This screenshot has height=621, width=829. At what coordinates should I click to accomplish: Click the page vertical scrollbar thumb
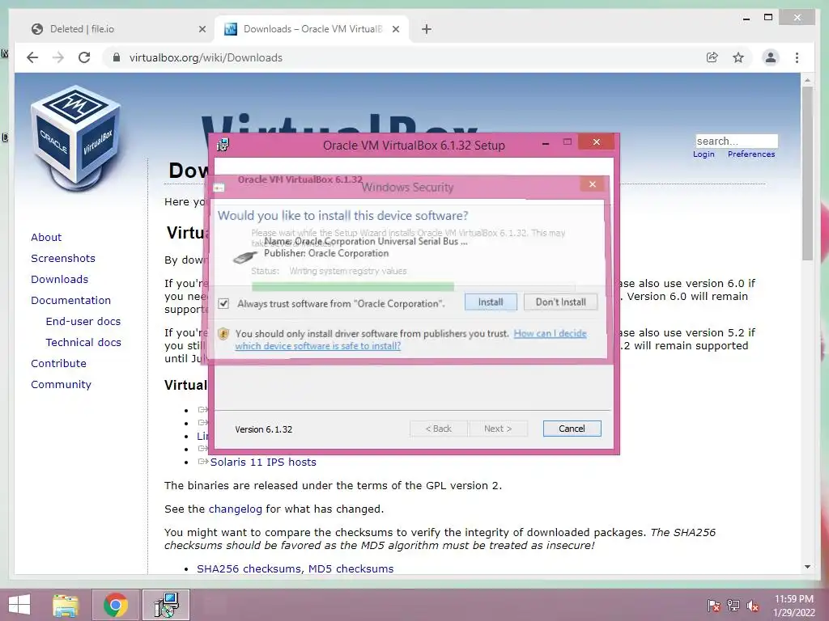(x=807, y=173)
